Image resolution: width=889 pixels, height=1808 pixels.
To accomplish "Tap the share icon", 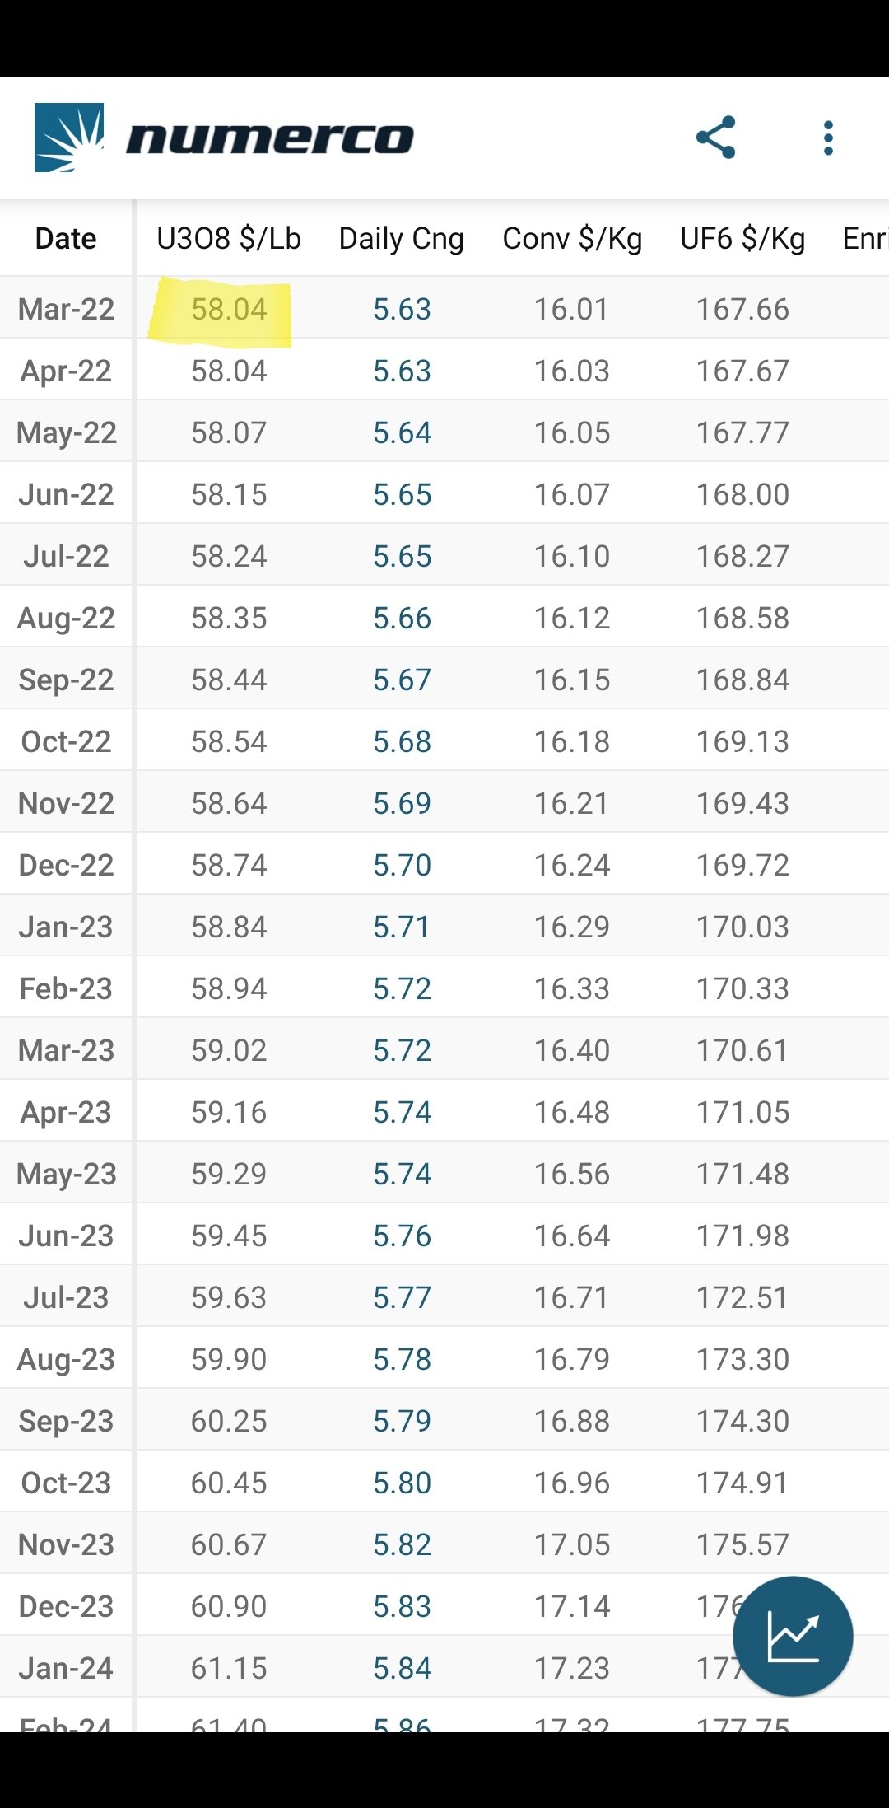I will (715, 138).
